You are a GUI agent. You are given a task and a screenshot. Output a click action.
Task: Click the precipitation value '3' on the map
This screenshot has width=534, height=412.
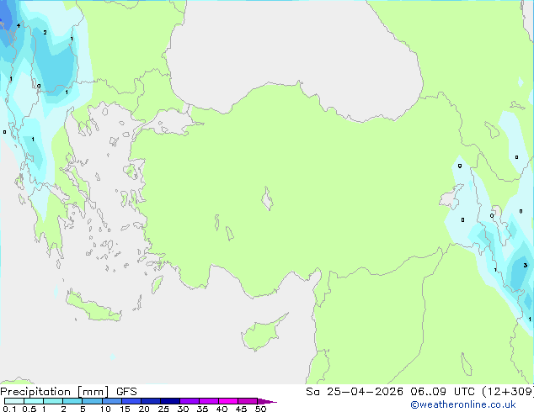point(525,265)
